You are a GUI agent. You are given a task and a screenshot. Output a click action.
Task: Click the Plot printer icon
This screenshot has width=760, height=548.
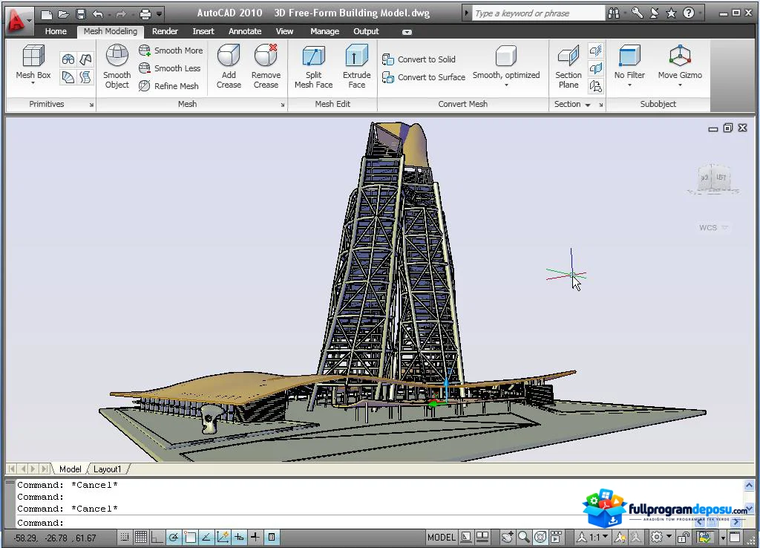click(x=145, y=14)
